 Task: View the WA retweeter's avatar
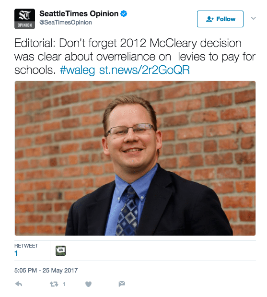click(60, 250)
